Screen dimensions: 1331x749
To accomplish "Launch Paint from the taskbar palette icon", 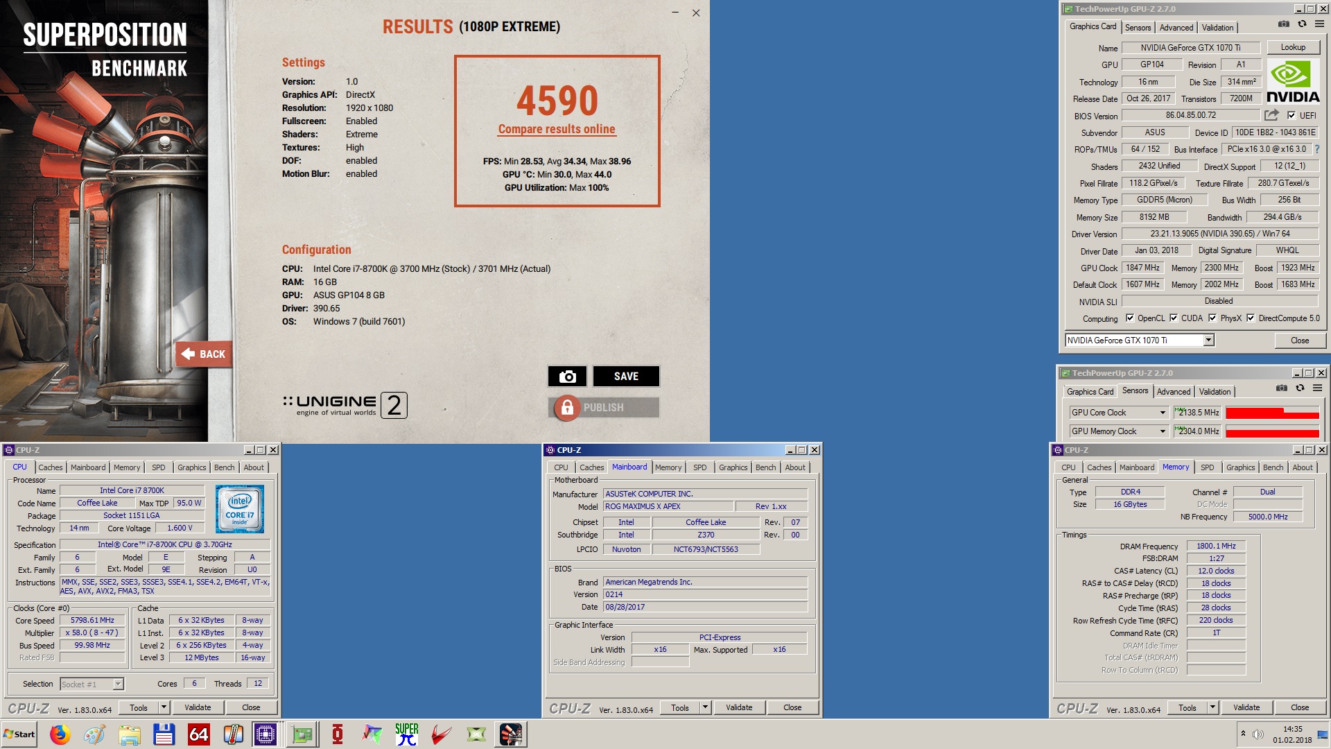I will (x=94, y=734).
